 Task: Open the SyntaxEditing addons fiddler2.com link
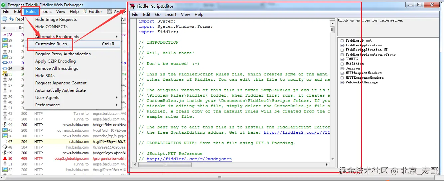(296, 133)
